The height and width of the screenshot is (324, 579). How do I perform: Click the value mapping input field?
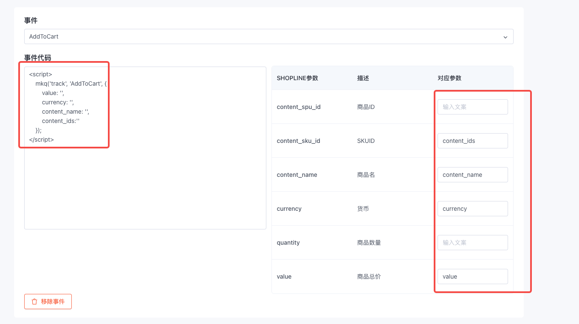pyautogui.click(x=473, y=277)
